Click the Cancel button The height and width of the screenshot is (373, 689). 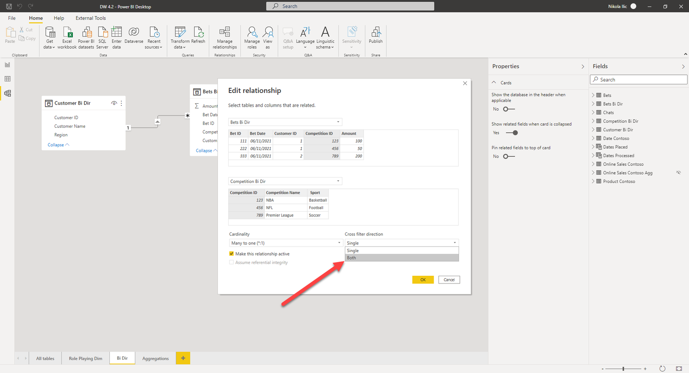click(x=449, y=280)
